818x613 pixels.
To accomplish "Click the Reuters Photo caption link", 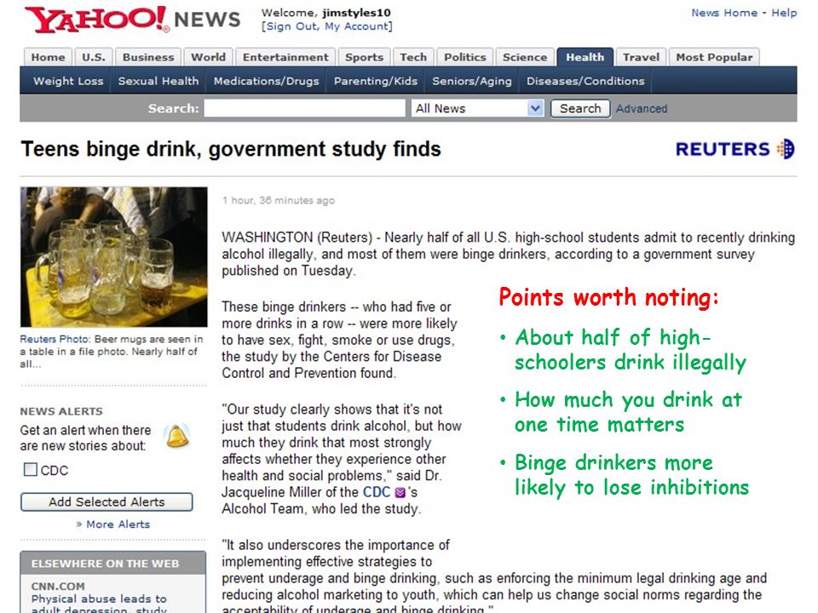I will coord(55,340).
